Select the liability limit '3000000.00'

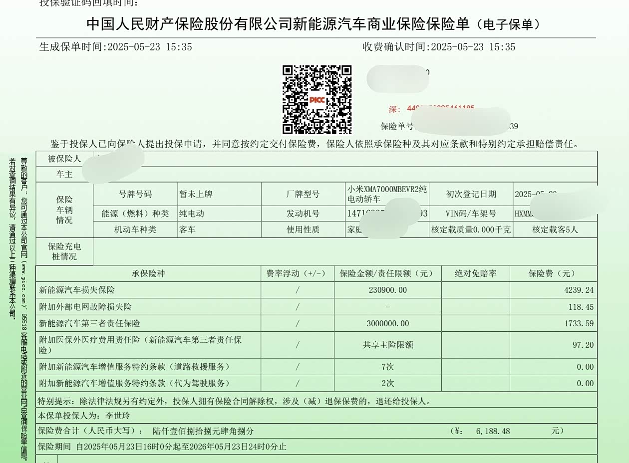[388, 323]
